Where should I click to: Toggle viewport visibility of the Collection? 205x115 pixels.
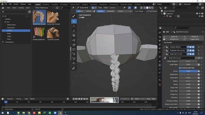pyautogui.click(x=200, y=13)
